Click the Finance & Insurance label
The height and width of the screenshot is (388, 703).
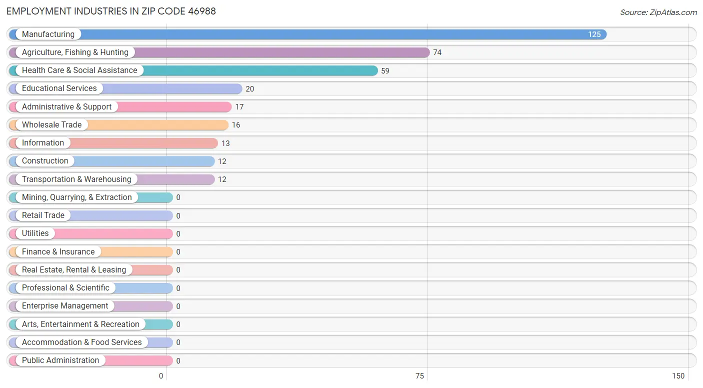(58, 251)
